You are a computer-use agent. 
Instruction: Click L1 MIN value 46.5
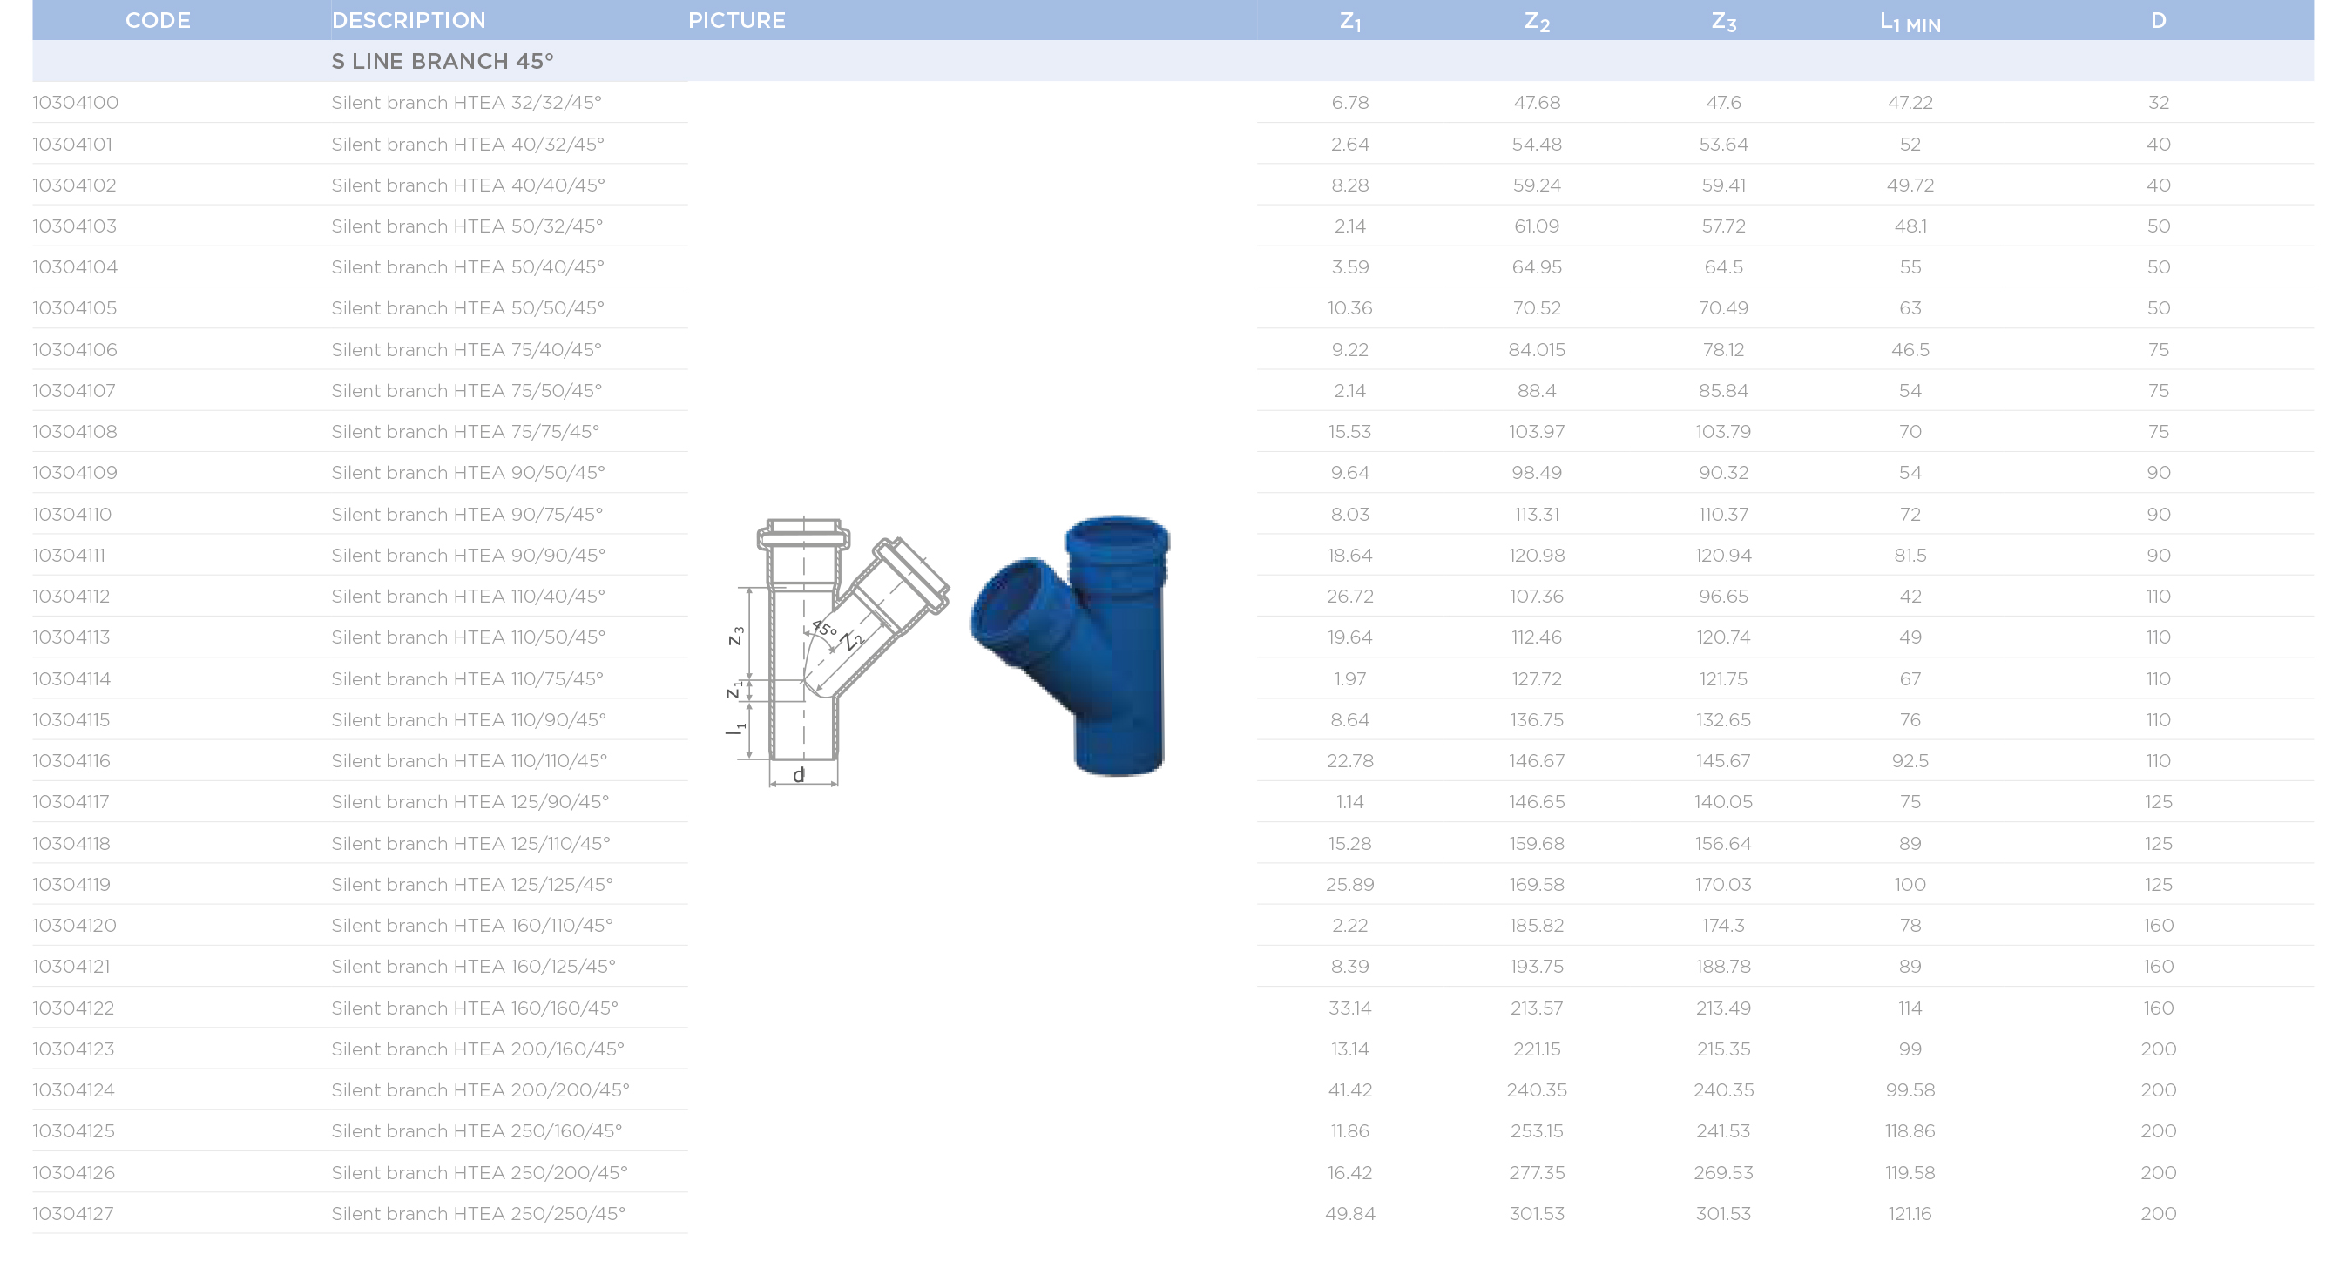1910,349
